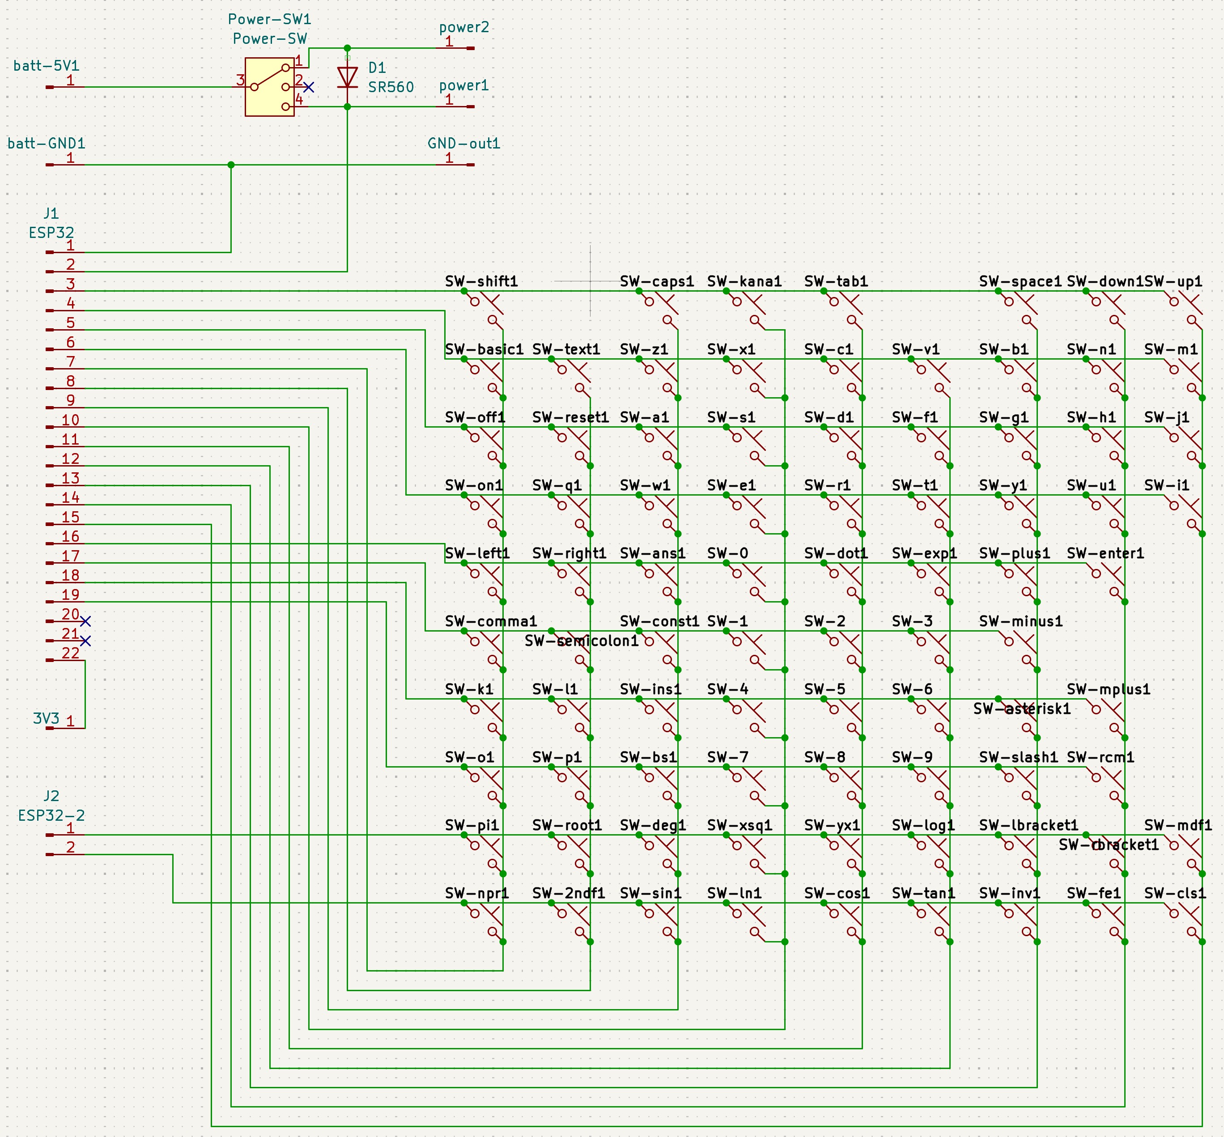Click the Power-SW1 slide switch symbol
The height and width of the screenshot is (1137, 1224).
269,87
